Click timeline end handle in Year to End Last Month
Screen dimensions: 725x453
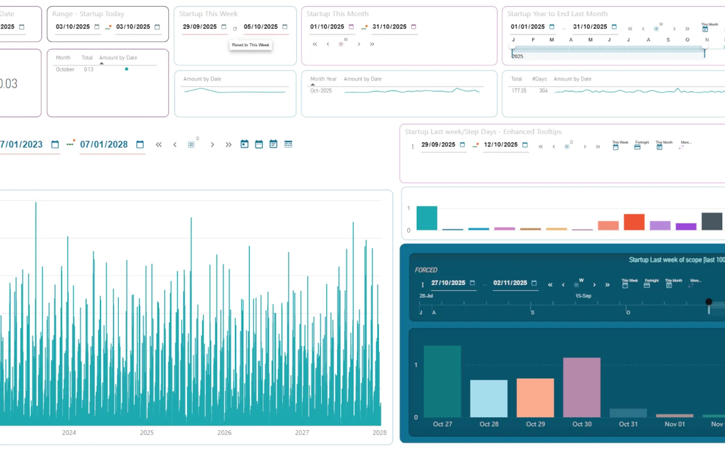tap(705, 46)
